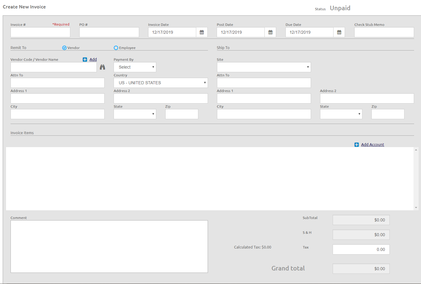Open the Payment By dropdown
421x284 pixels.
click(x=135, y=67)
